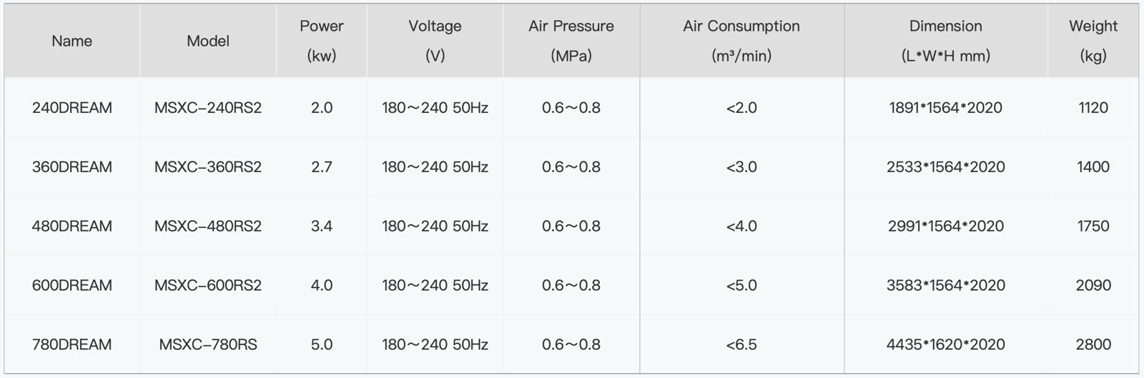Click the Name column header
Image resolution: width=1144 pixels, height=378 pixels.
(x=71, y=41)
